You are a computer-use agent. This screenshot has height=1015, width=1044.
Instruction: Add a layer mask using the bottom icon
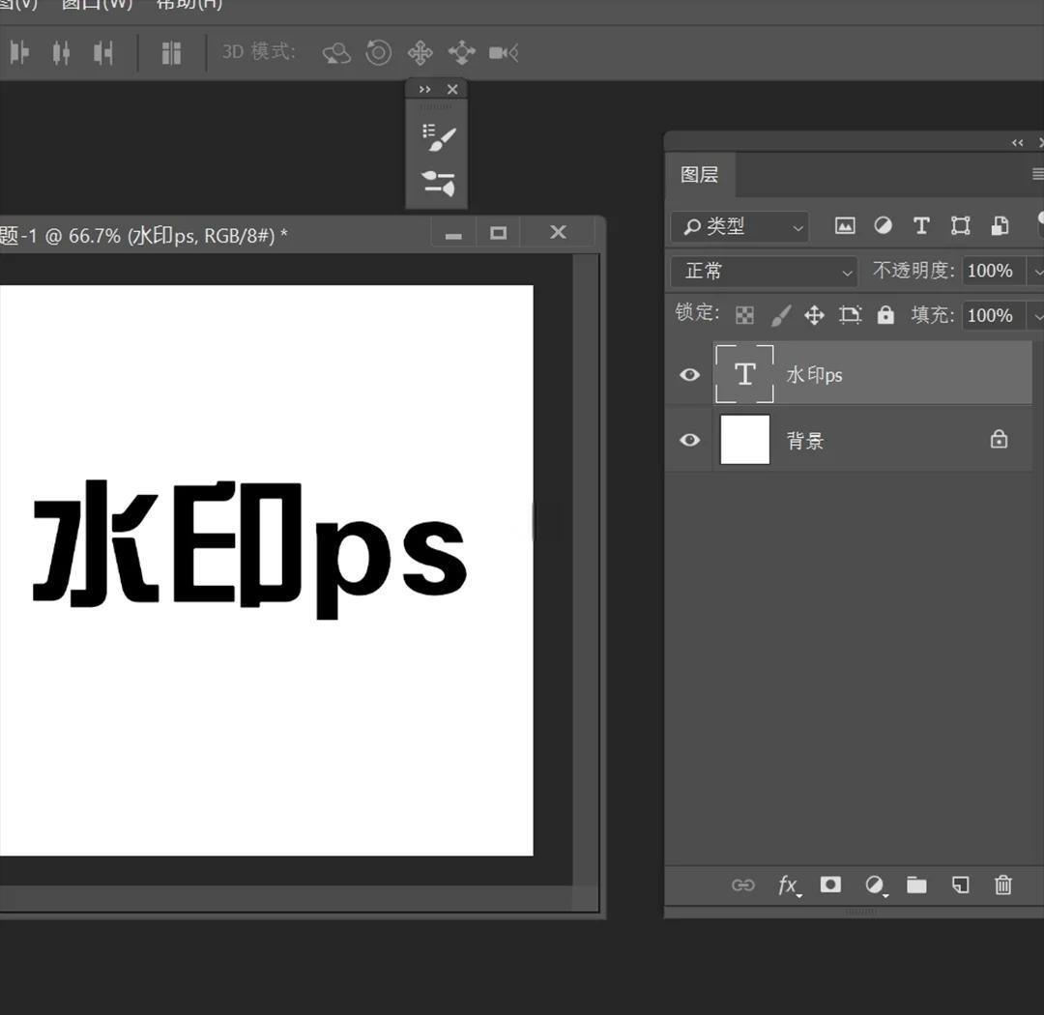pos(830,884)
